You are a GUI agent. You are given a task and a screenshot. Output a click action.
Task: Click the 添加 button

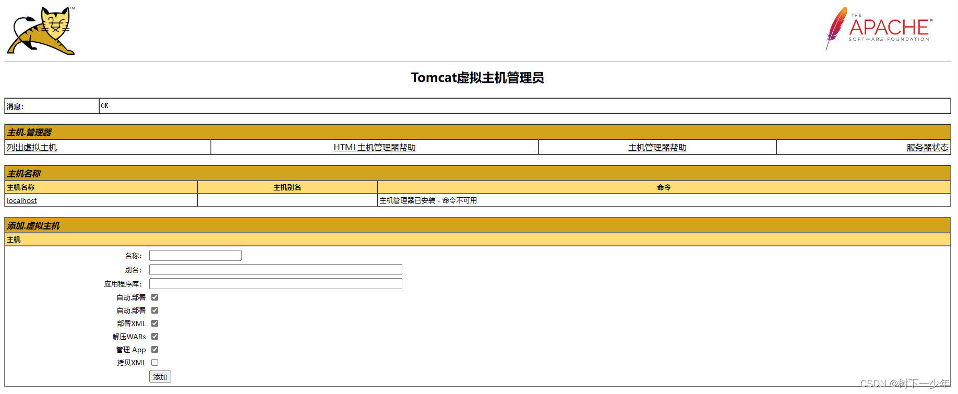point(160,377)
